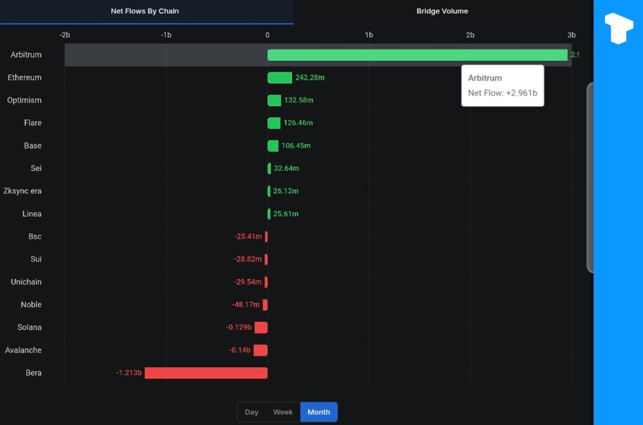Click the Bera chain label
The width and height of the screenshot is (643, 425).
(34, 373)
